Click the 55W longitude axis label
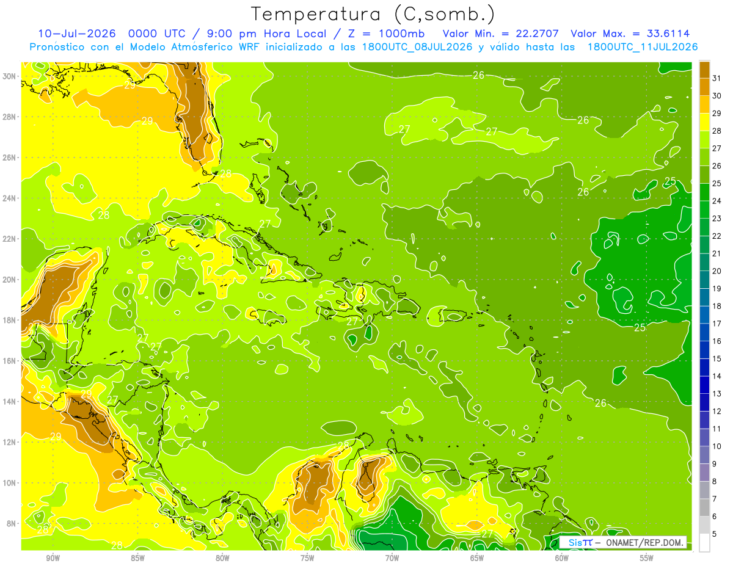The image size is (733, 566). pos(646,558)
